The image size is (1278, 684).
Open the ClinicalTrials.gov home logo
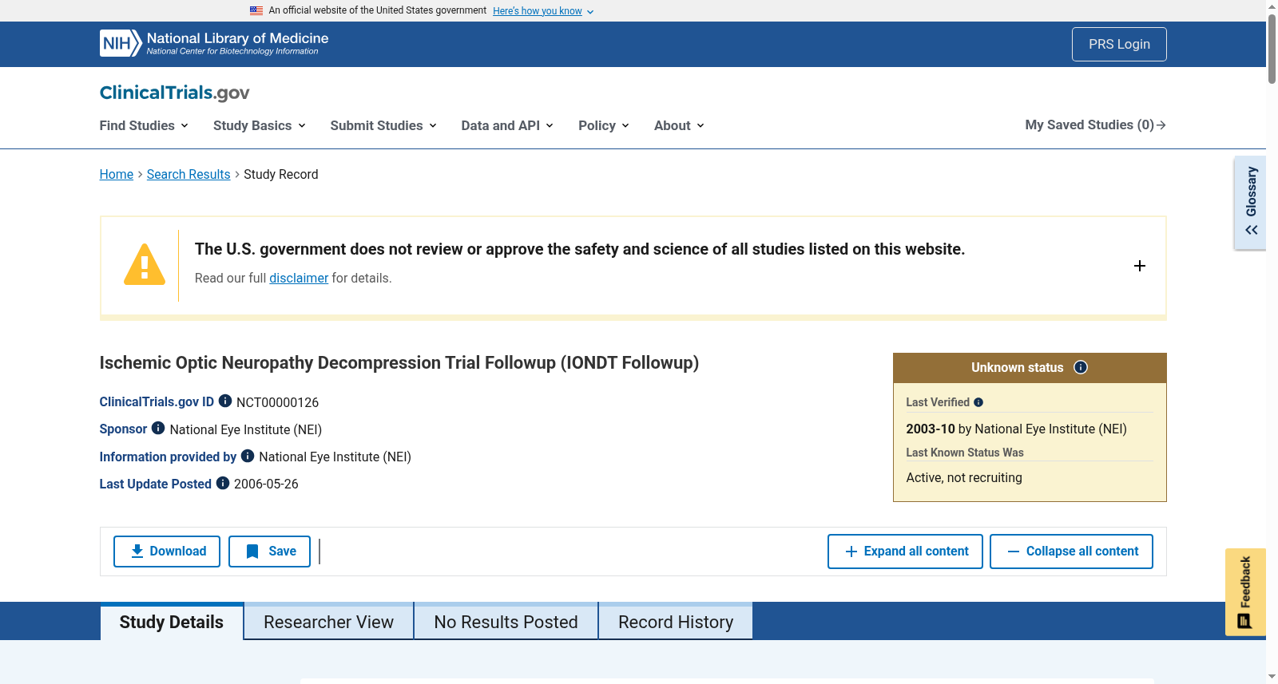174,93
